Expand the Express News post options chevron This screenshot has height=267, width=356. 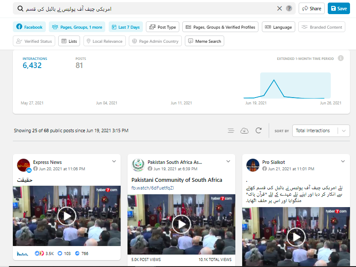click(x=114, y=161)
